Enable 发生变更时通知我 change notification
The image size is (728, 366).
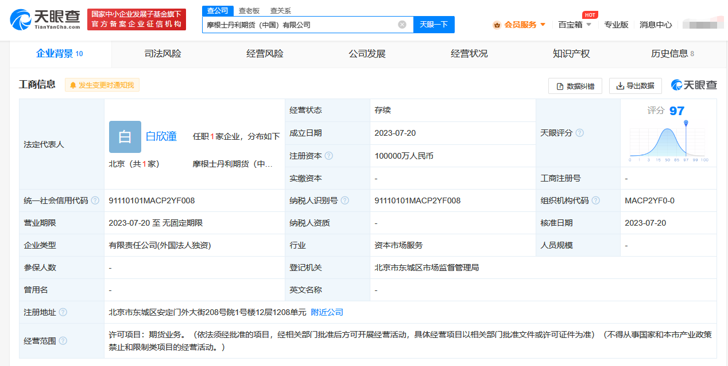(x=102, y=85)
